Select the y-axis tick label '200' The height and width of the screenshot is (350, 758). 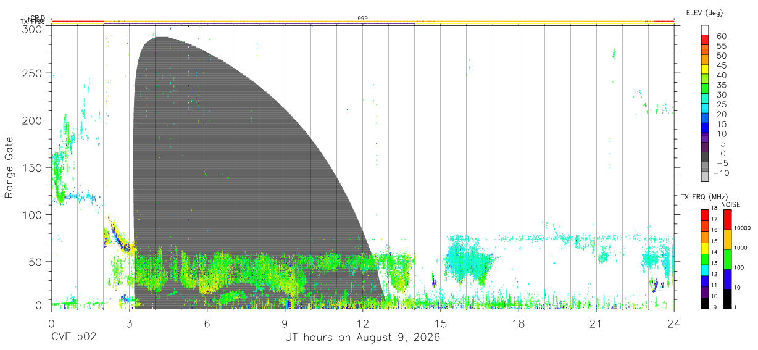point(33,120)
